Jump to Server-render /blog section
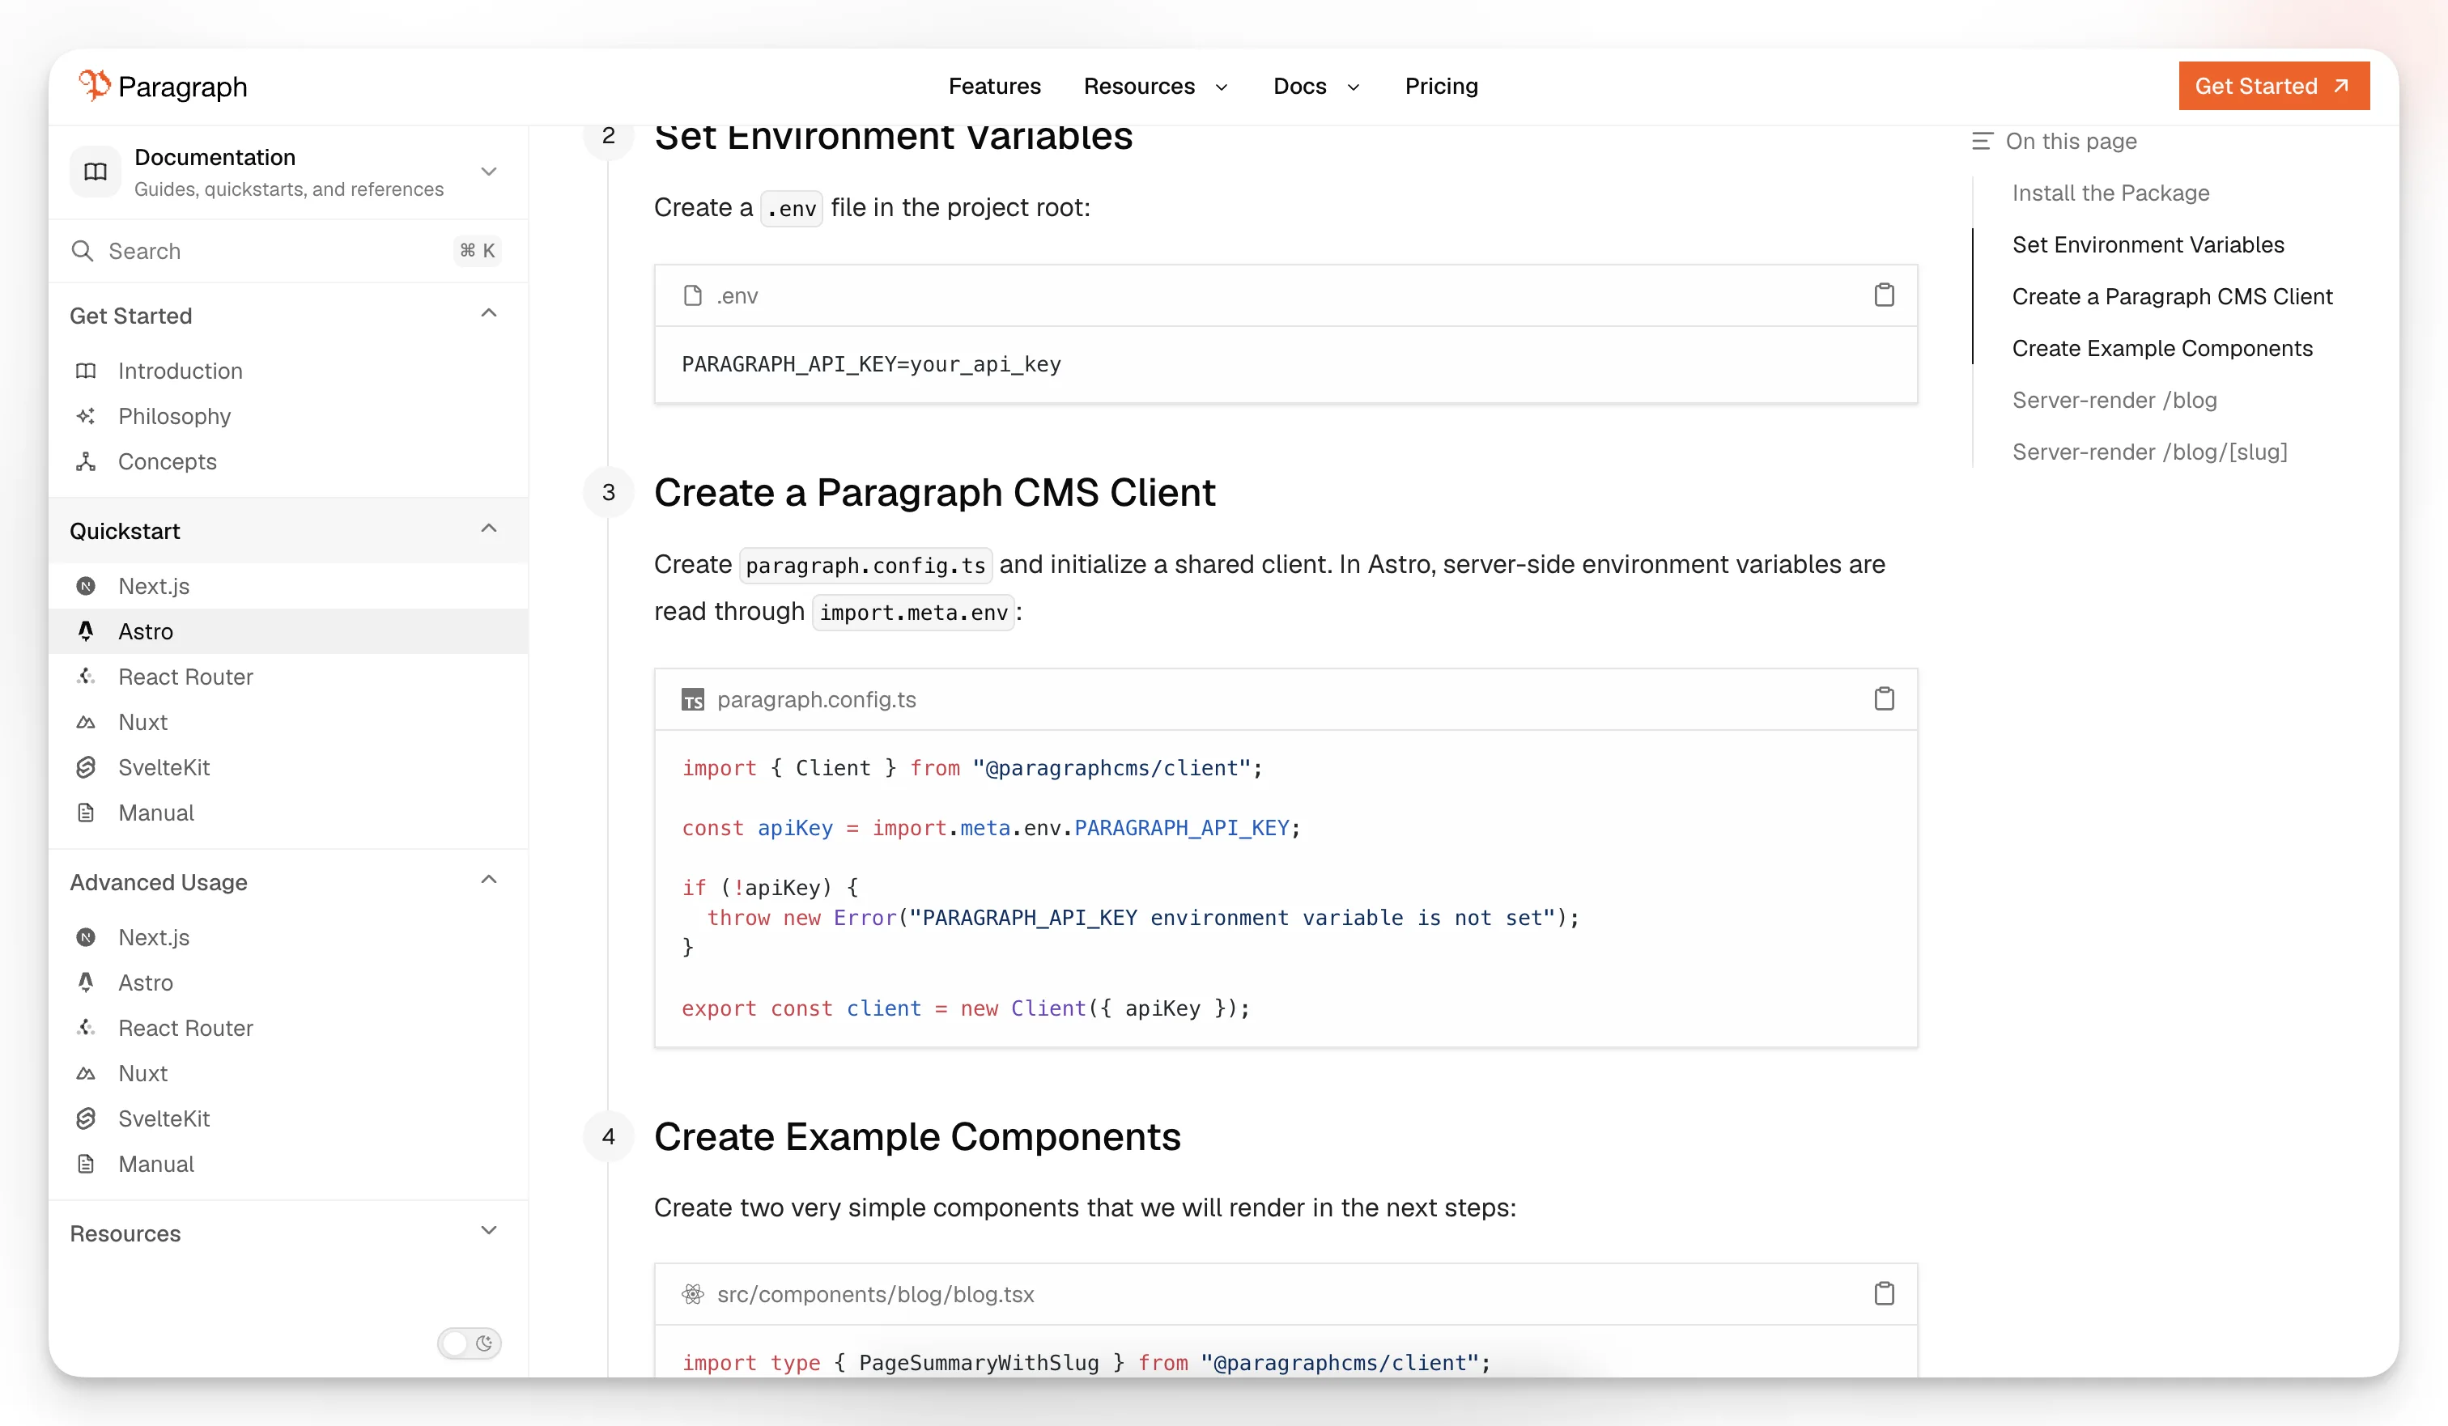This screenshot has width=2448, height=1426. point(2114,399)
